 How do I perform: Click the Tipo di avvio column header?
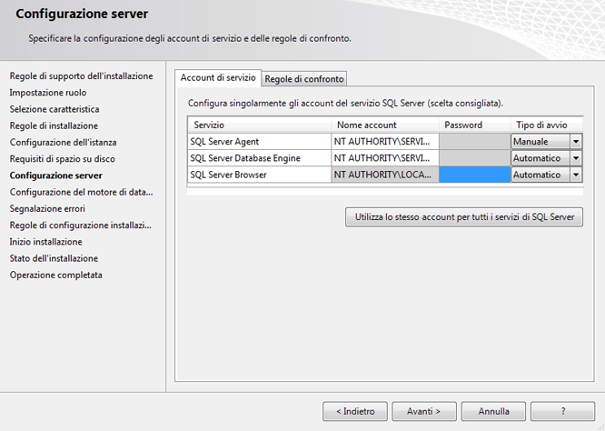(546, 125)
